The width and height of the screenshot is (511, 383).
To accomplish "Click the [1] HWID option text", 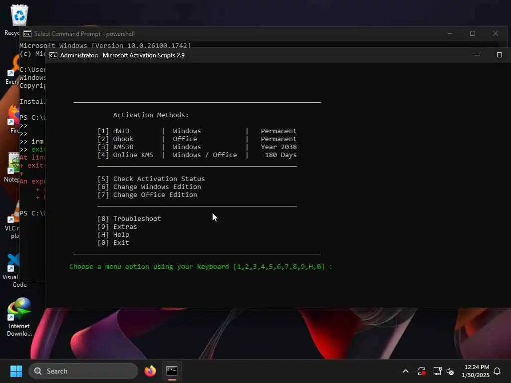I will pos(113,131).
